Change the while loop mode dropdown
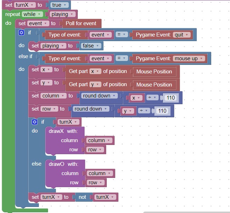The image size is (230, 213). point(32,14)
